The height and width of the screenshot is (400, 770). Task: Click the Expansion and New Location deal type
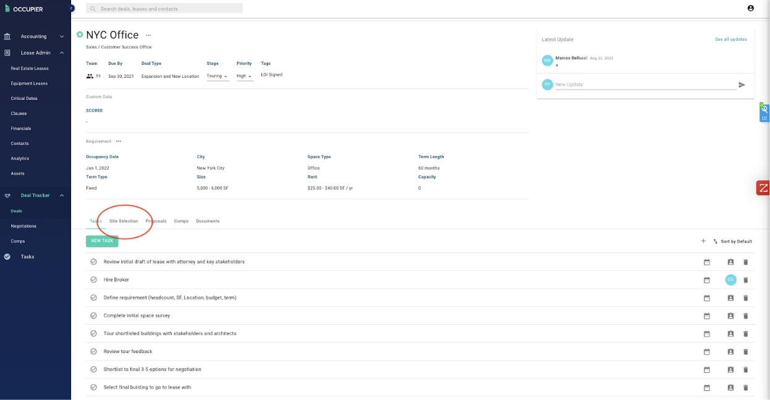click(170, 77)
